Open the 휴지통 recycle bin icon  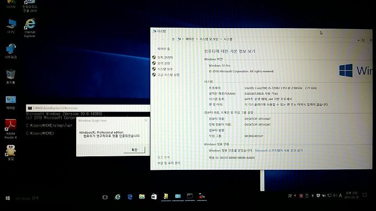10,77
